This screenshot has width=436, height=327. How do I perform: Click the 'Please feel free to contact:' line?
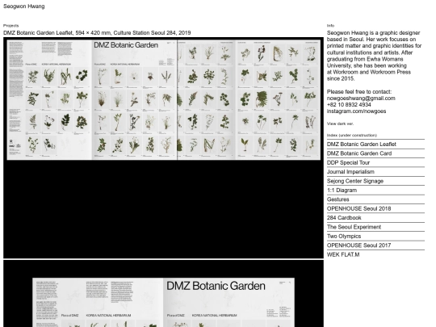[359, 91]
